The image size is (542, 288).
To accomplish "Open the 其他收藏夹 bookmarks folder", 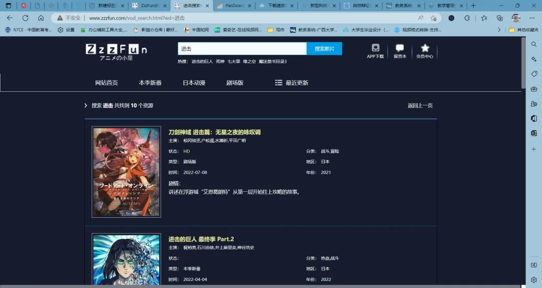I will [x=523, y=30].
